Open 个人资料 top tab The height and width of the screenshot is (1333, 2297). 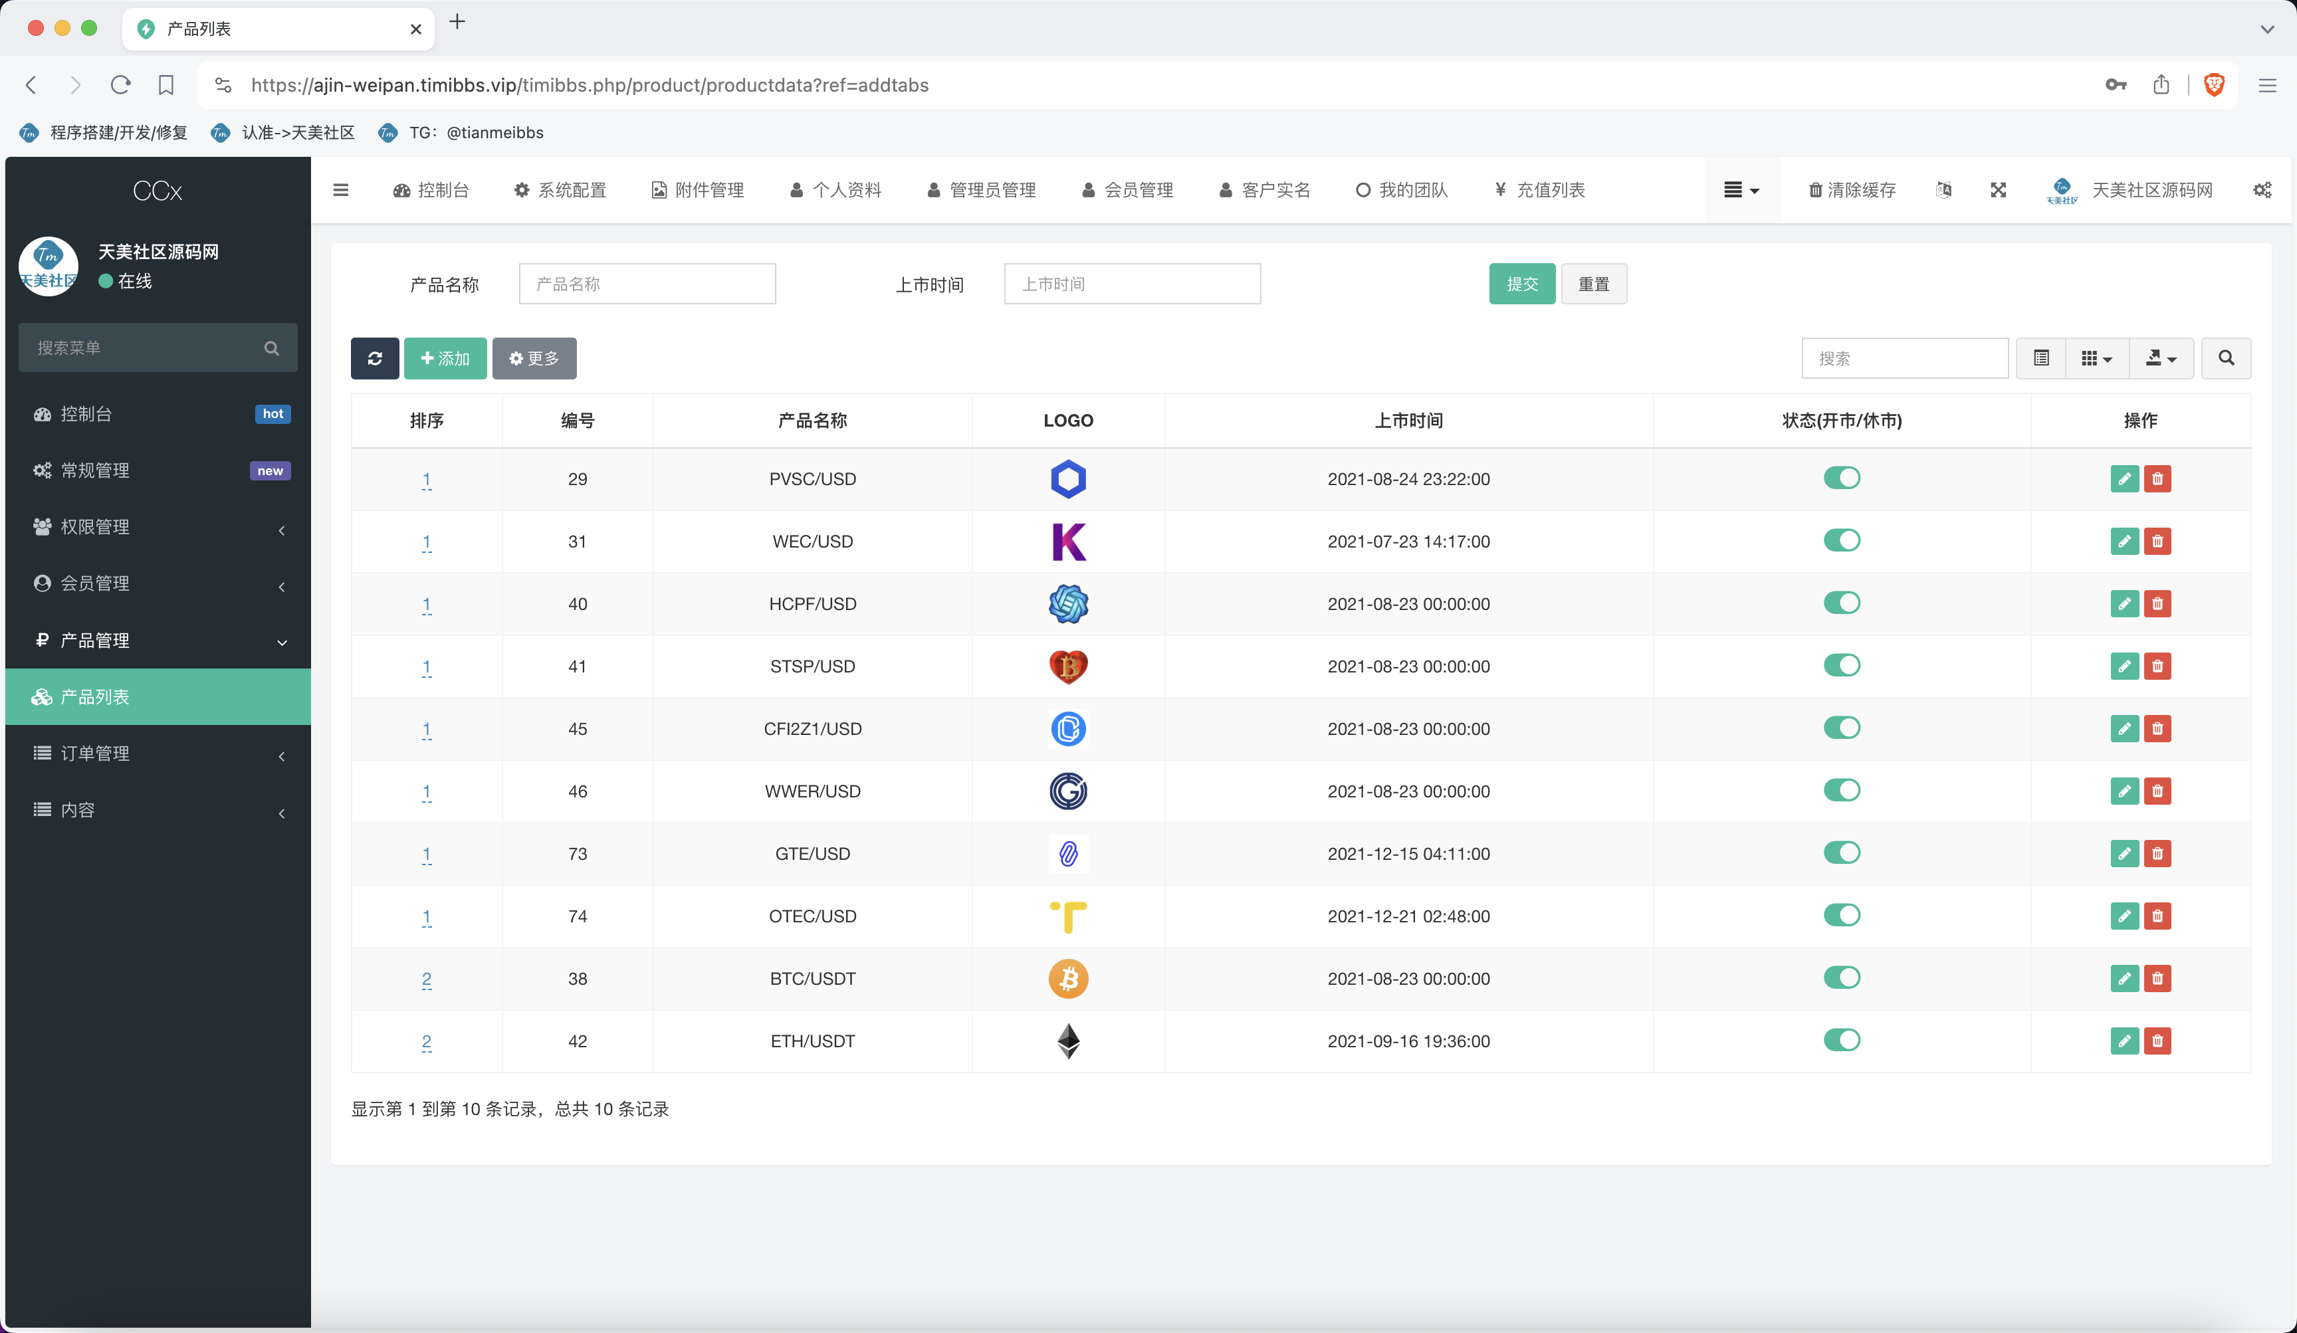835,189
